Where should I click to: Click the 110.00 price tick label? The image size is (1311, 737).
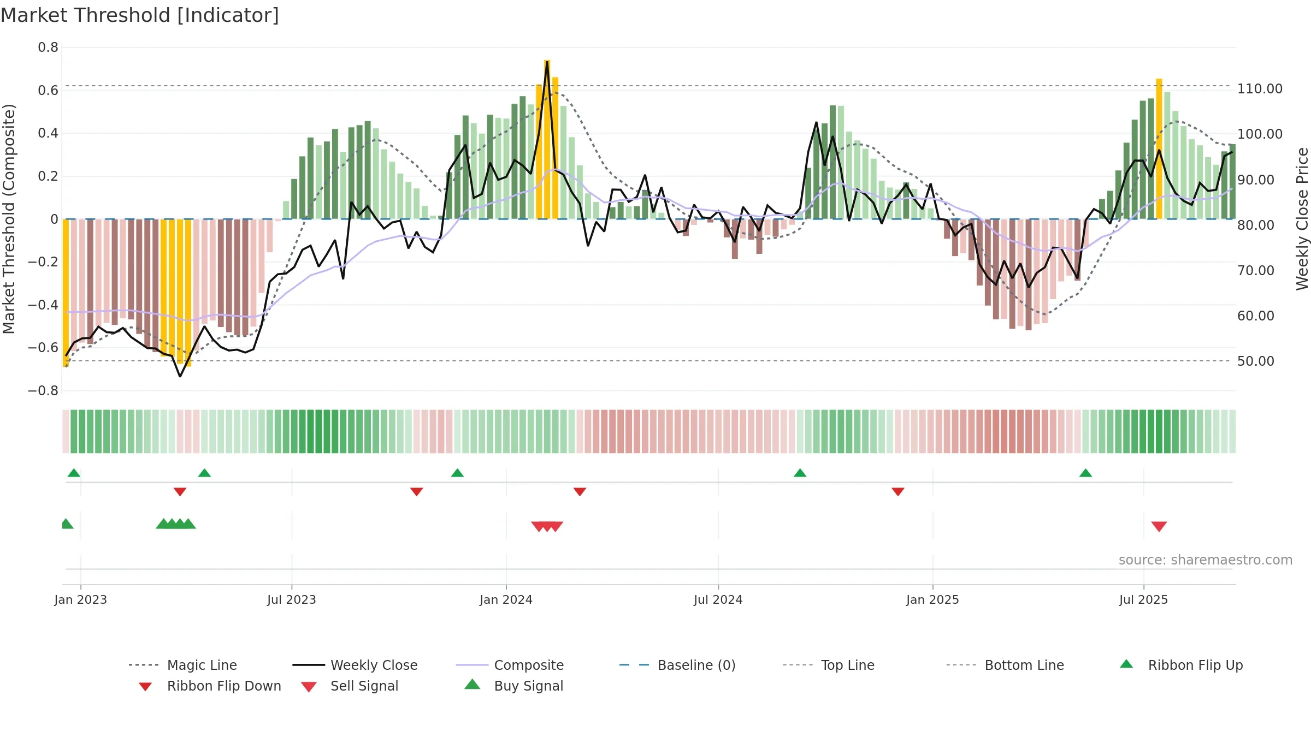(x=1260, y=88)
